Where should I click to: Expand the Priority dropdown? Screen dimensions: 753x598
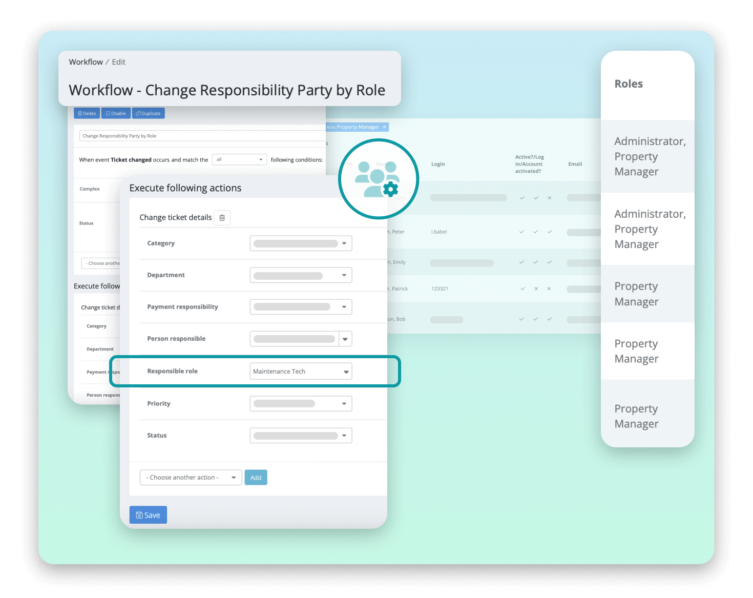[301, 404]
